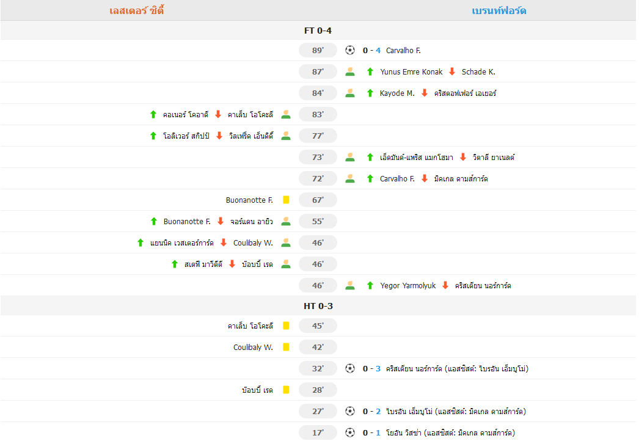Click the substitution icon at 83'
The height and width of the screenshot is (441, 639).
[286, 115]
